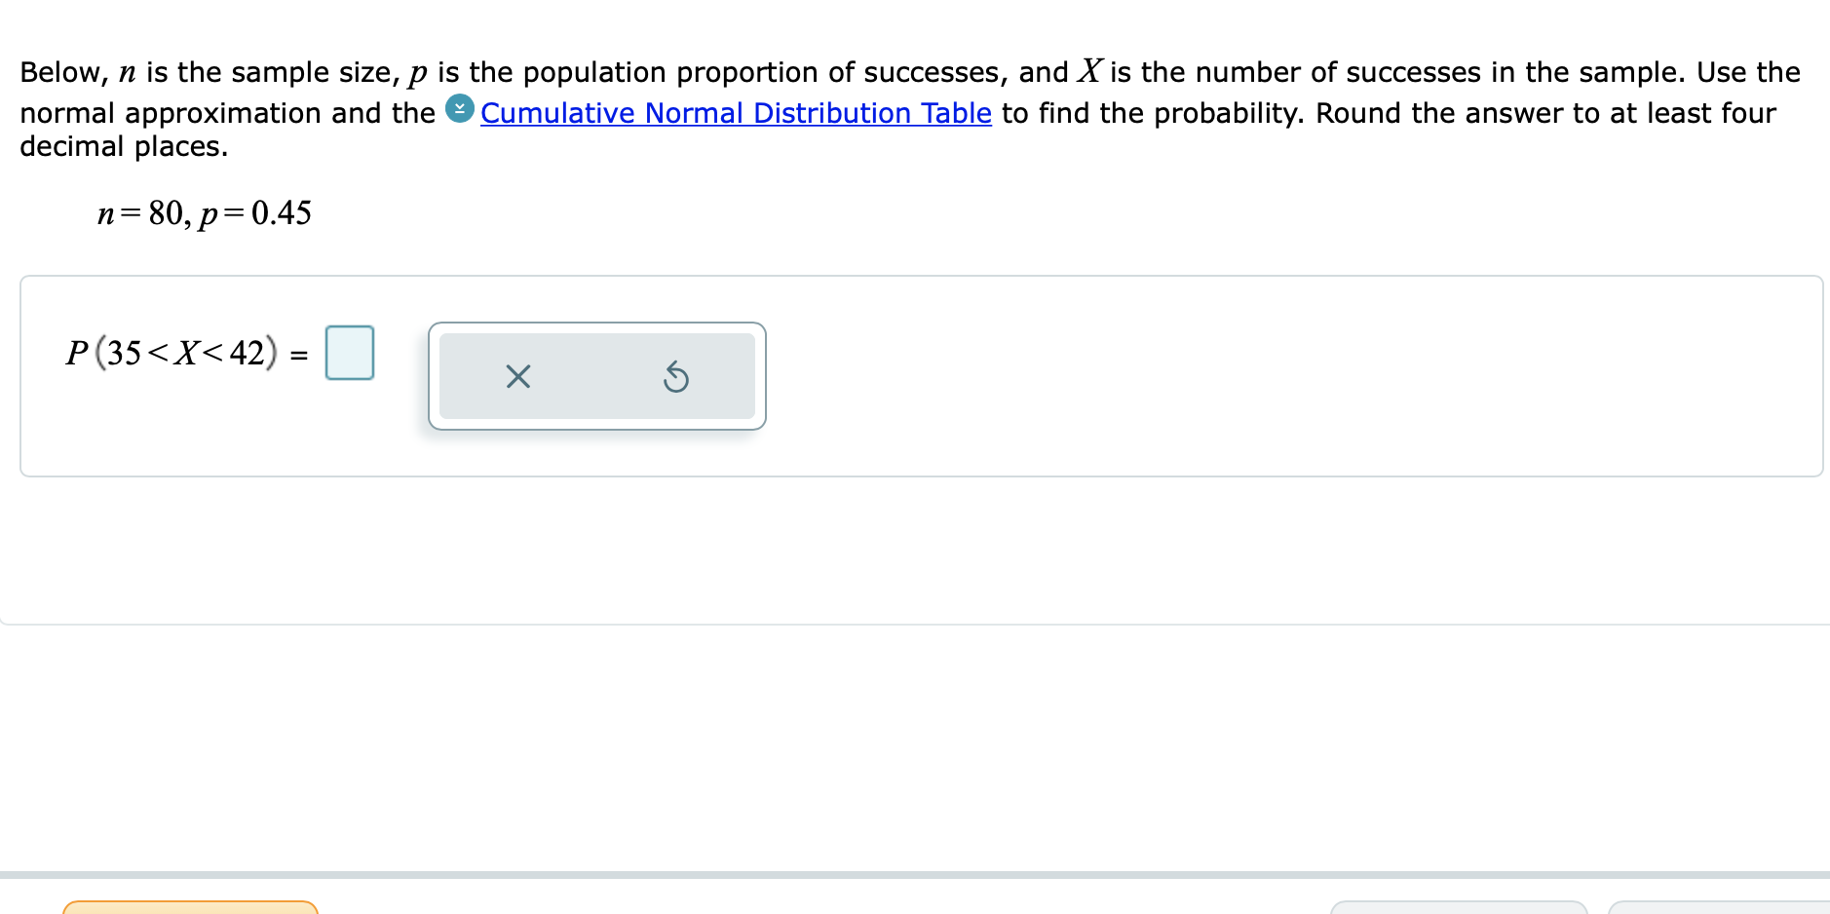
Task: Select the toolbar area beside the answer box
Action: (596, 376)
